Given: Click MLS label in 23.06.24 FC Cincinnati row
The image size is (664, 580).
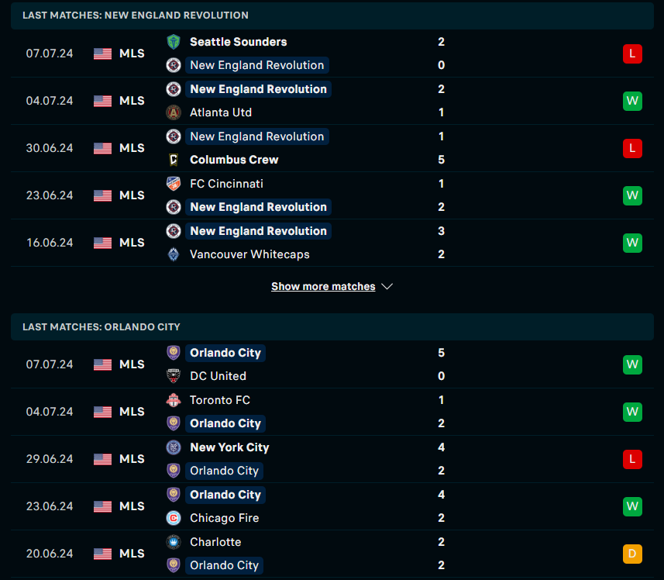Looking at the screenshot, I should coord(132,195).
